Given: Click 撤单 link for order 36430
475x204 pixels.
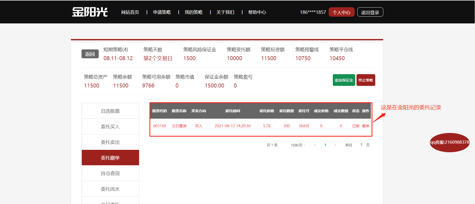Looking at the screenshot, I should pyautogui.click(x=366, y=126).
